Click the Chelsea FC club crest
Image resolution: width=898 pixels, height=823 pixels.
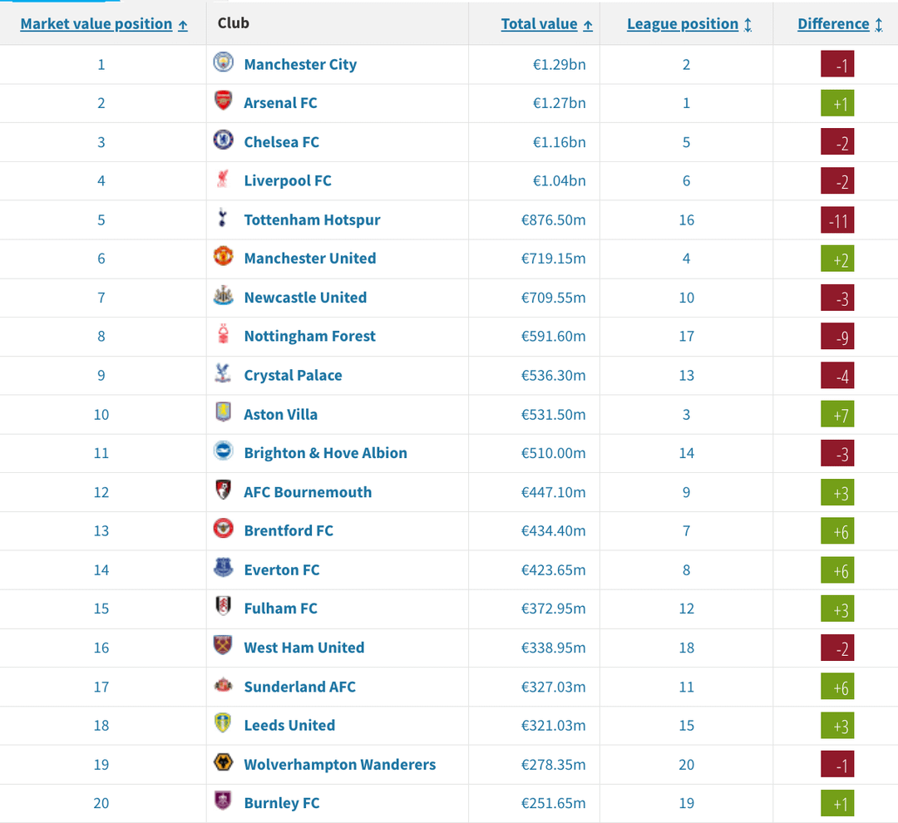[223, 141]
